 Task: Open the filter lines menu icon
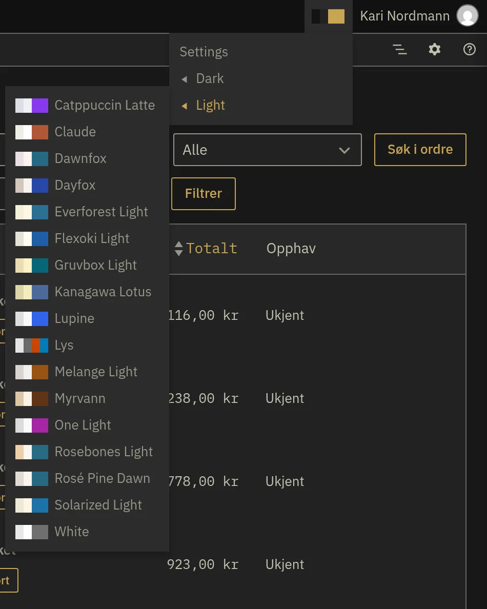(400, 50)
